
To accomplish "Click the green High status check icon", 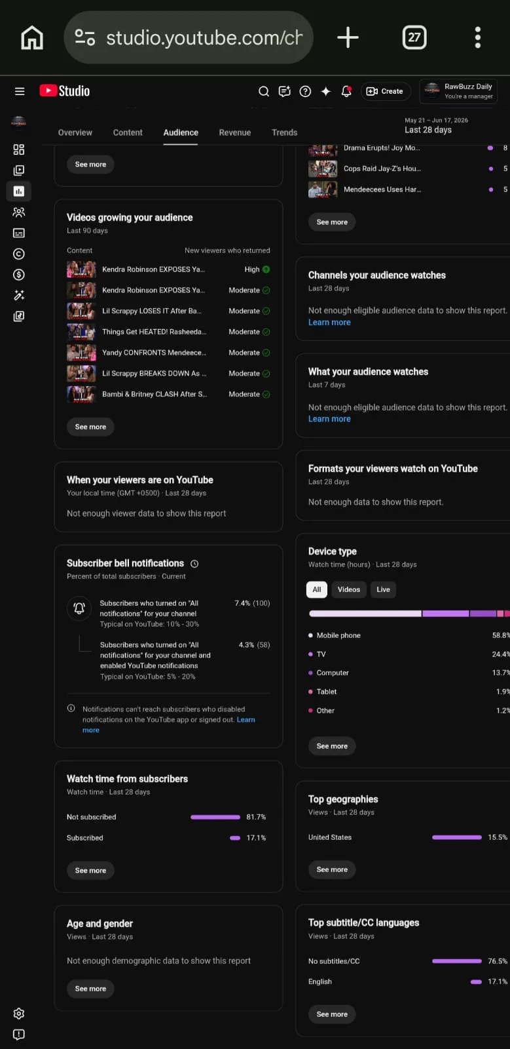I will [266, 269].
